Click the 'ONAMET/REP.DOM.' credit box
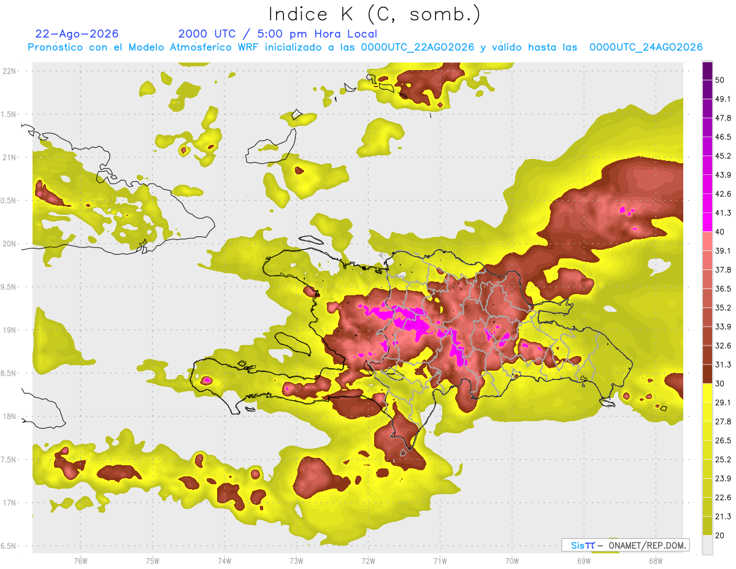This screenshot has width=736, height=569. click(x=625, y=545)
